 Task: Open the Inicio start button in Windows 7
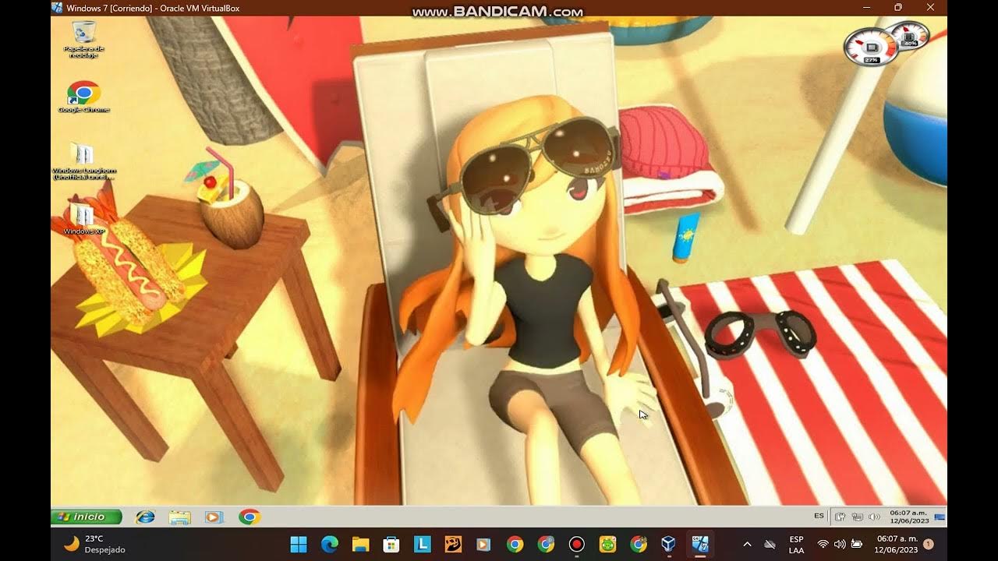[x=87, y=517]
